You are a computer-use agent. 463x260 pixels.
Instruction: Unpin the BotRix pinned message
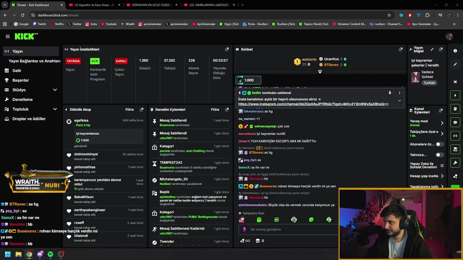tap(390, 93)
